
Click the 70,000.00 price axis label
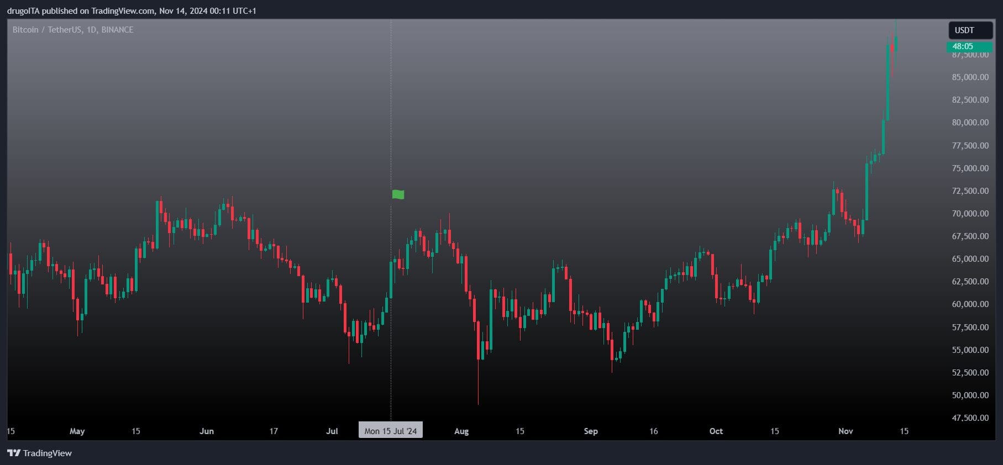pyautogui.click(x=970, y=214)
